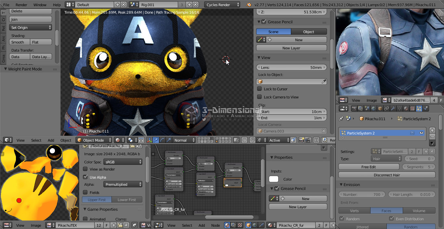The width and height of the screenshot is (444, 229).
Task: Open the Render properties tab camera icon
Action: click(x=354, y=108)
